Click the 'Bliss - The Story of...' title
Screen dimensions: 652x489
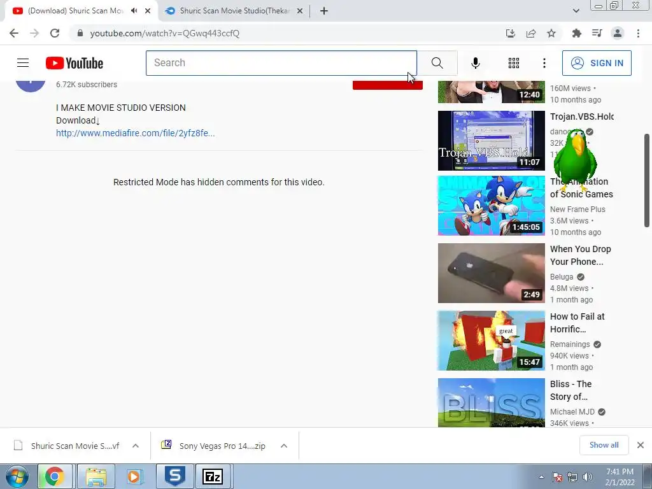click(571, 390)
